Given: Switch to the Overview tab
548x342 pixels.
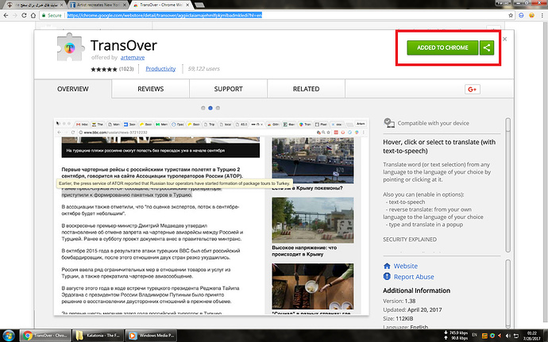Looking at the screenshot, I should [x=73, y=89].
